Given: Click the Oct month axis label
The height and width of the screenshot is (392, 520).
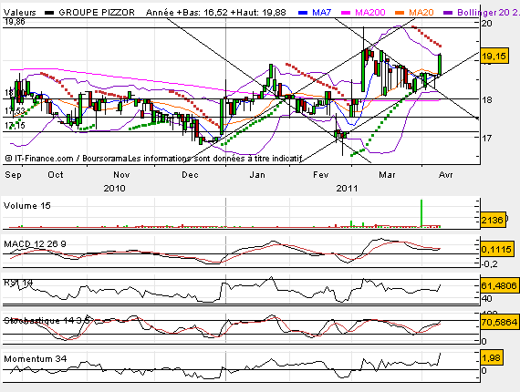Looking at the screenshot, I should coord(56,175).
